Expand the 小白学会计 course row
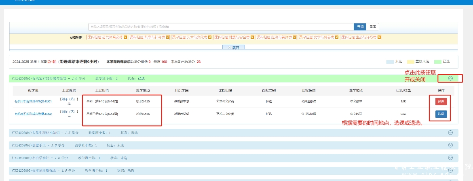Screen dimensions: 473x181 coord(450,158)
